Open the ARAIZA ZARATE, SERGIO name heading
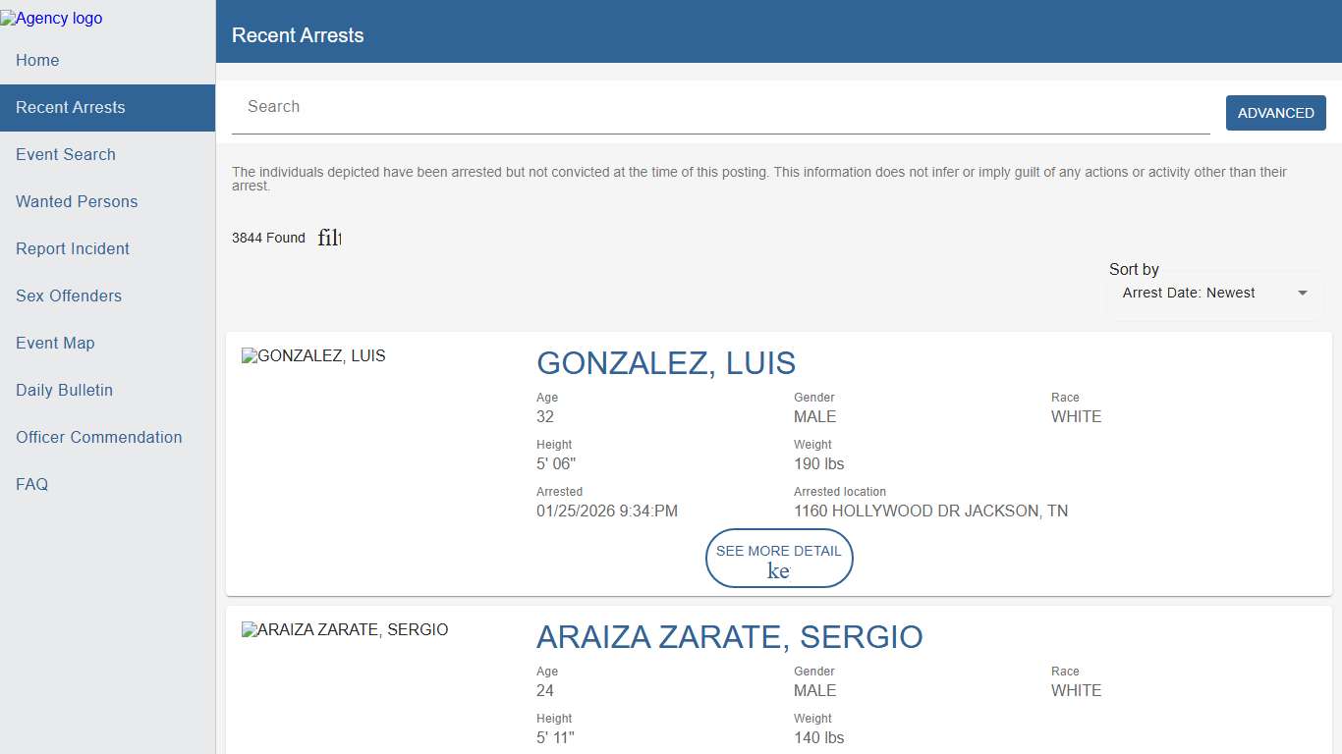 (729, 636)
